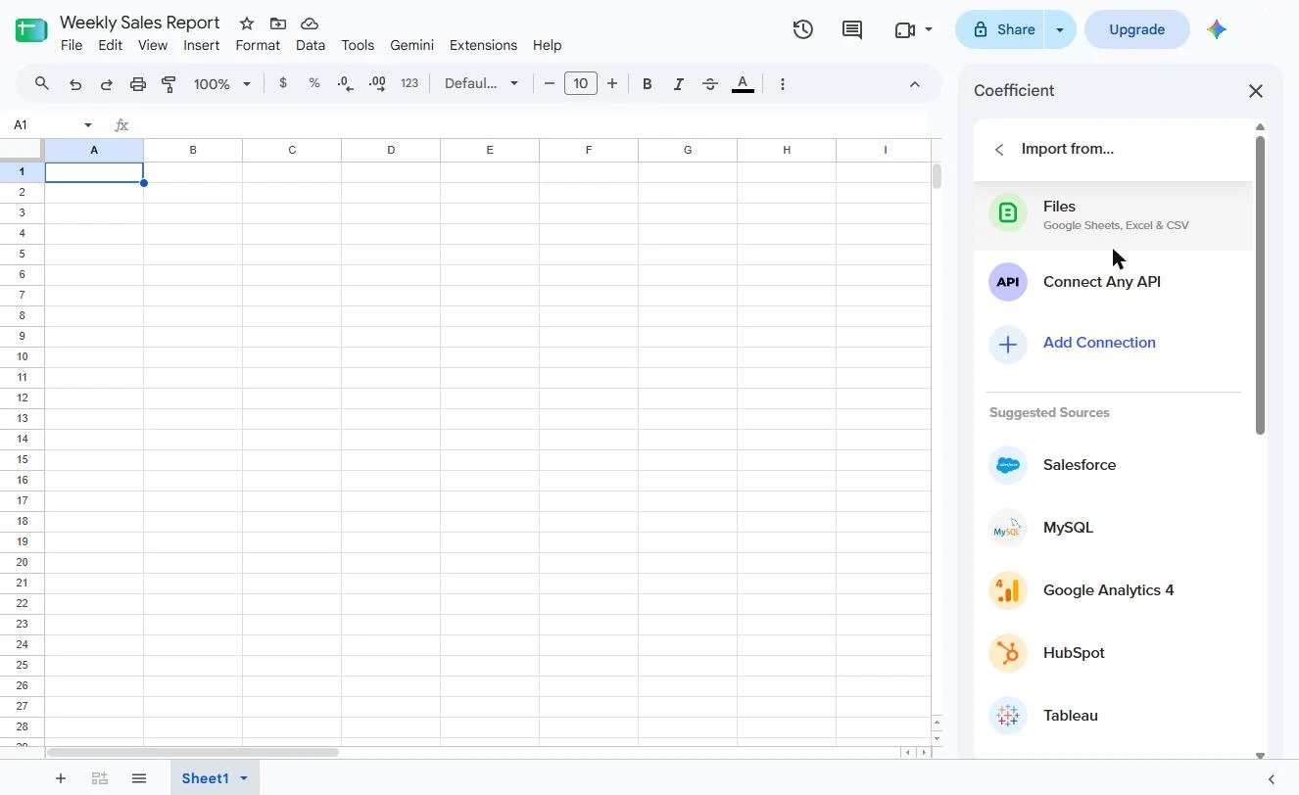Click the Share button

1001,29
